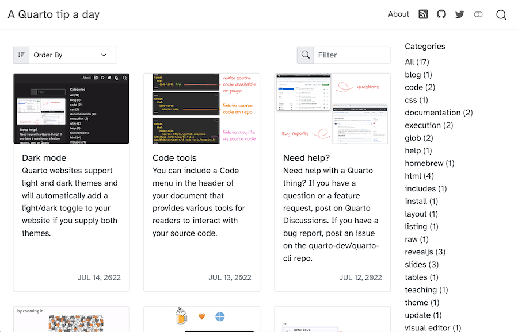Click into the Filter text field
The height and width of the screenshot is (332, 518).
(352, 55)
